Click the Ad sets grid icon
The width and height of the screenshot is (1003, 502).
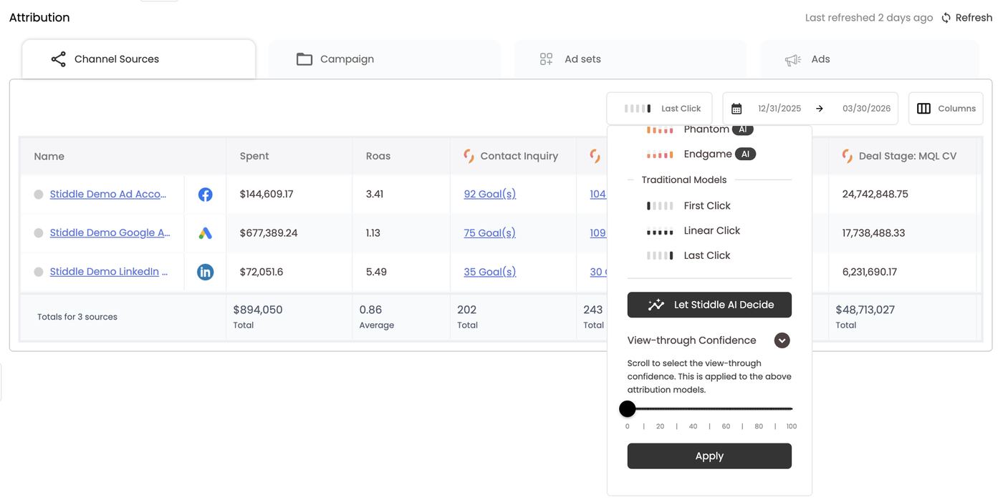pos(547,59)
